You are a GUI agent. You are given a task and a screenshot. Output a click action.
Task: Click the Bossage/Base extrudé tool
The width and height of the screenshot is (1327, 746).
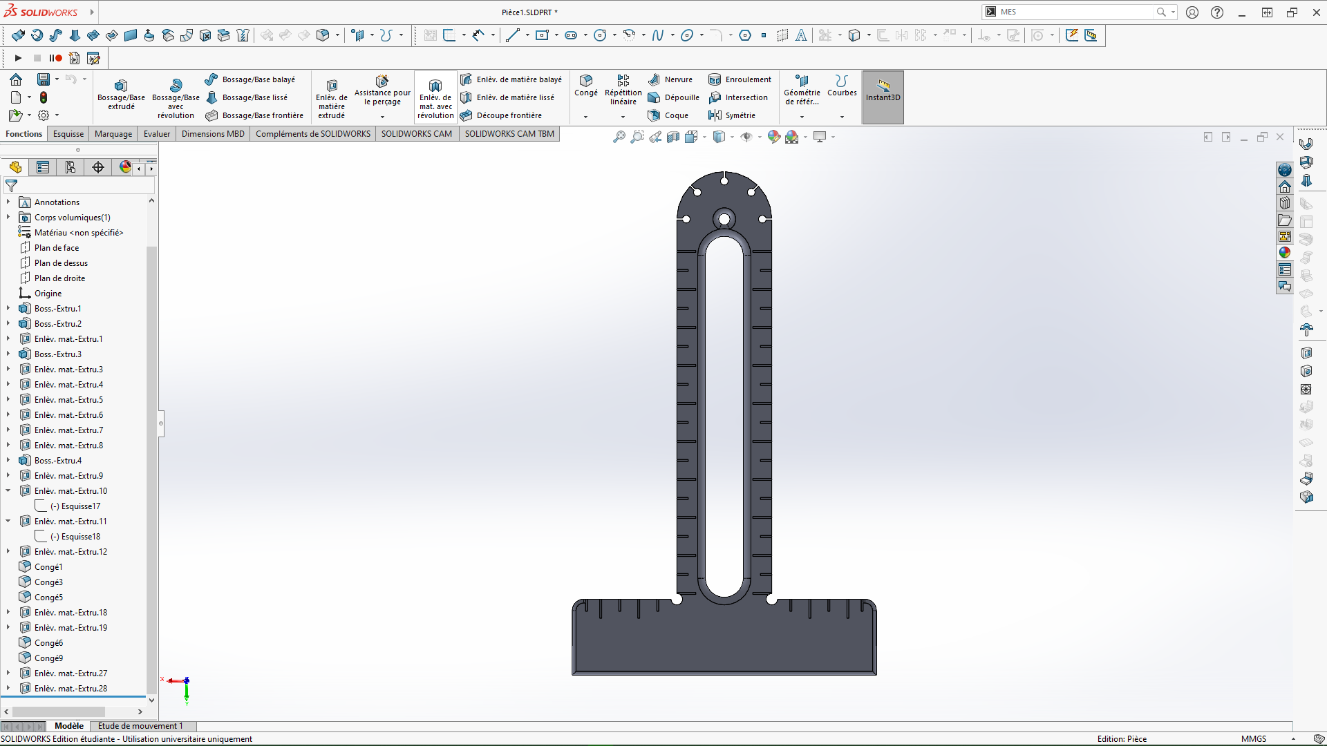121,95
